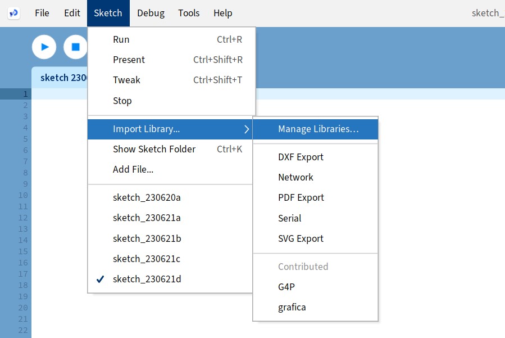
Task: Import the contributed G4P library
Action: coord(286,287)
